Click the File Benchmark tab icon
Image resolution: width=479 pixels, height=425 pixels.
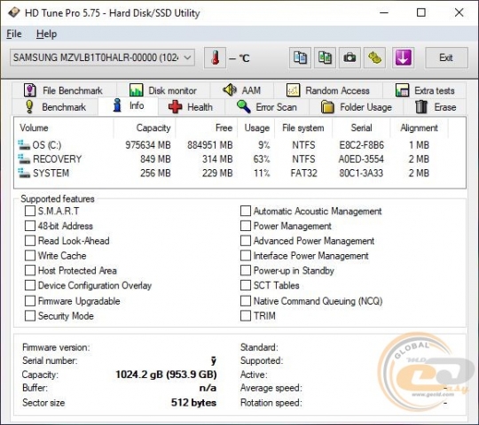point(30,90)
